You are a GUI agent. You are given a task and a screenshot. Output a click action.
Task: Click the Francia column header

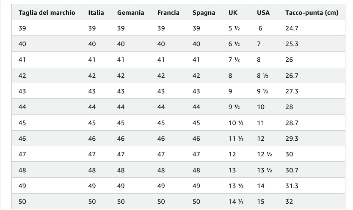pos(168,13)
